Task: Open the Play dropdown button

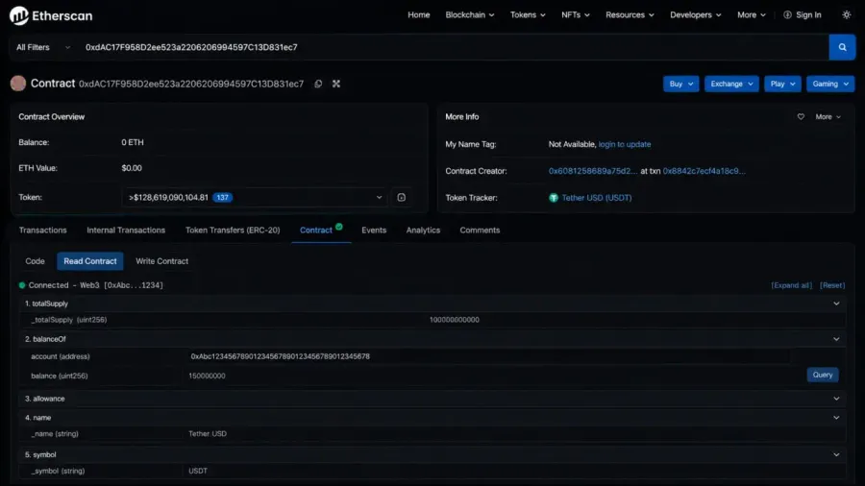Action: click(x=782, y=84)
